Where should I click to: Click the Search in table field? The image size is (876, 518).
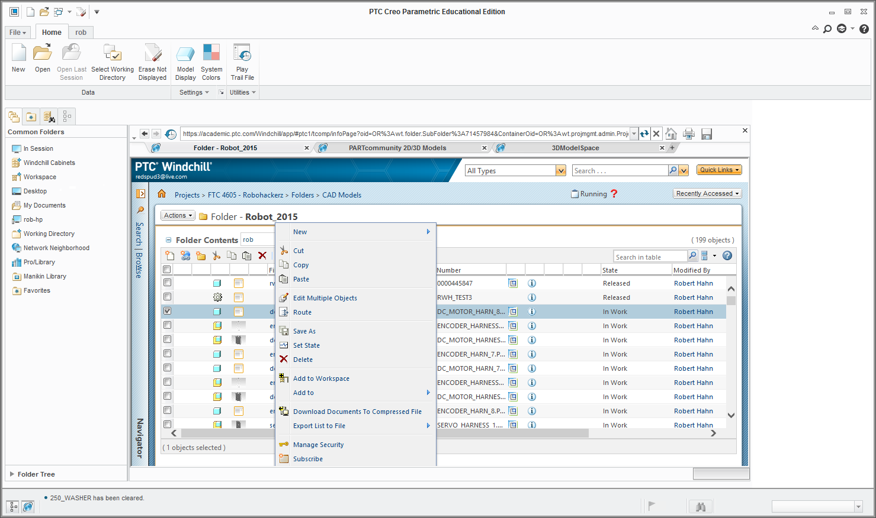click(650, 257)
